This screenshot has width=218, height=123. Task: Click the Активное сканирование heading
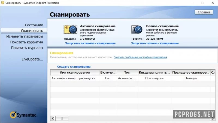[x=98, y=26]
